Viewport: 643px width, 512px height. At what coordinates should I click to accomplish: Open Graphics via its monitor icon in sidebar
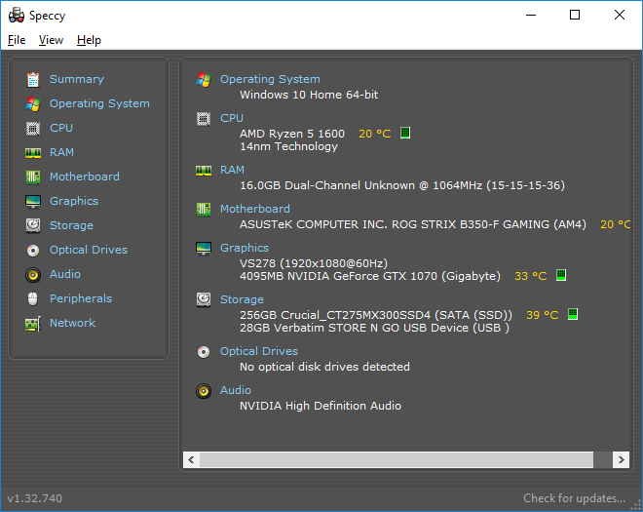click(33, 201)
